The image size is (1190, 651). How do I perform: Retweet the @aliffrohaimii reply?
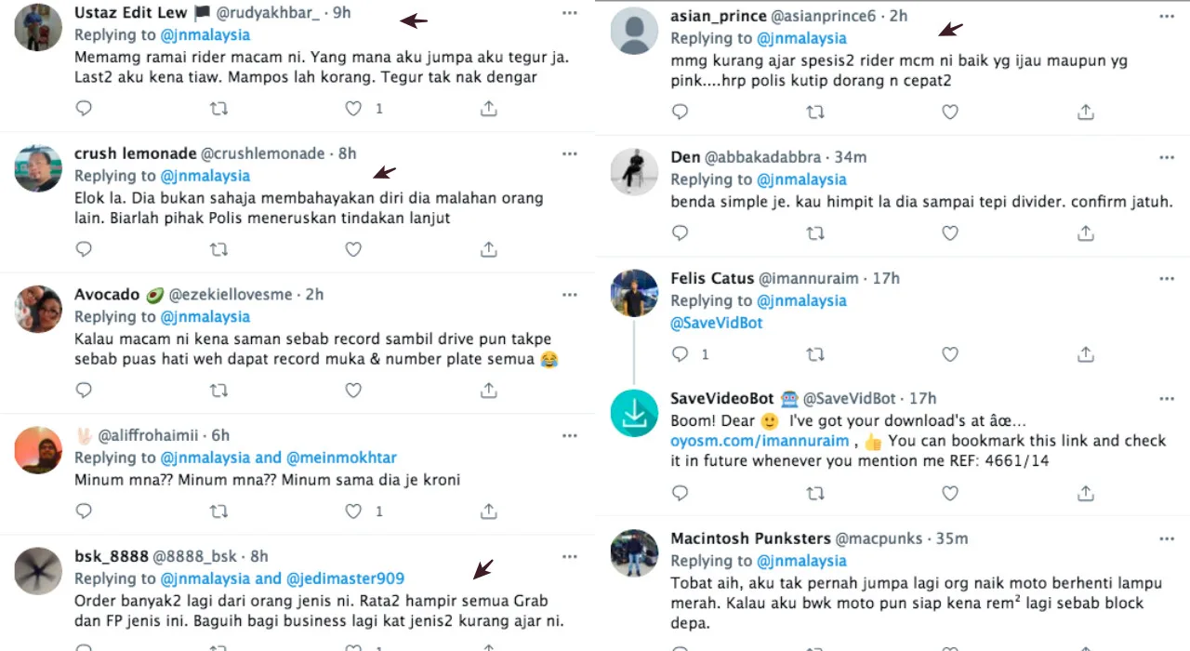(x=218, y=511)
